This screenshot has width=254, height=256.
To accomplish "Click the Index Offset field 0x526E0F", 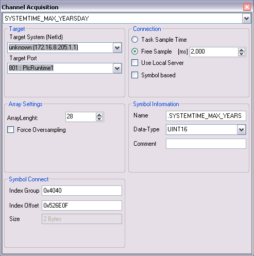I will (82, 206).
